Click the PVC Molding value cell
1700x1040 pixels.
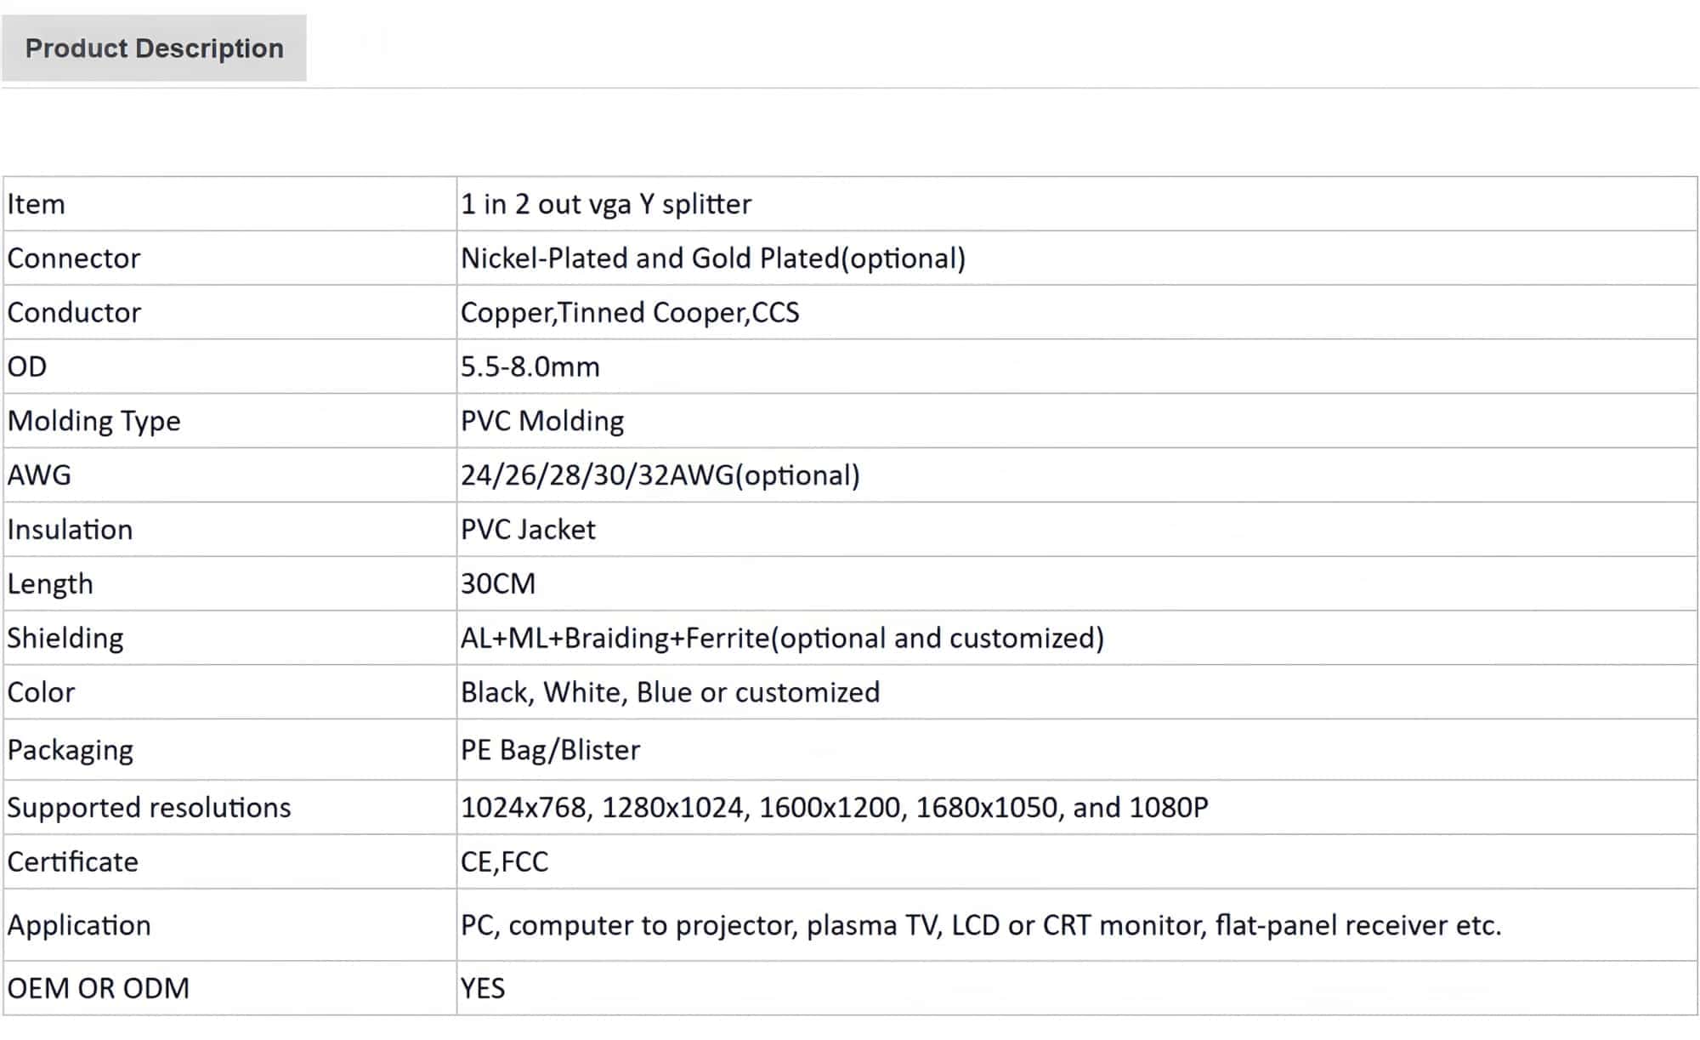tap(542, 421)
